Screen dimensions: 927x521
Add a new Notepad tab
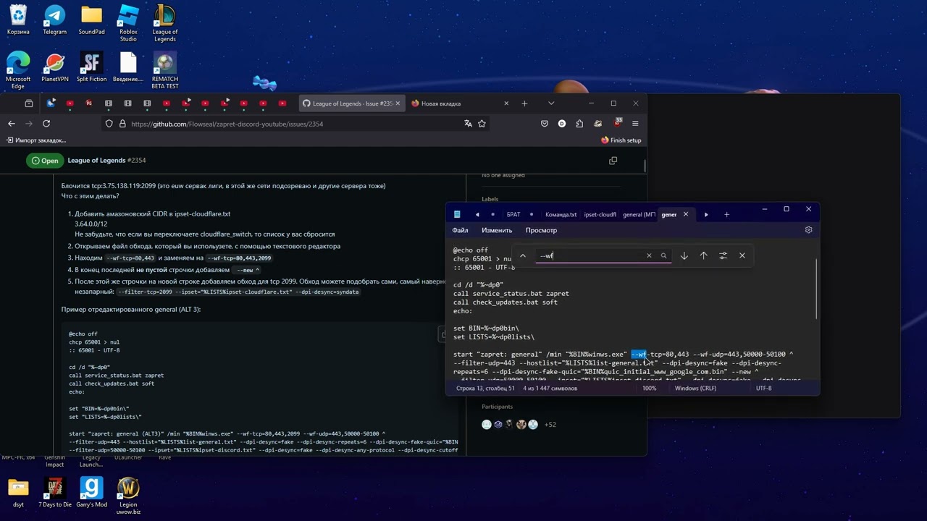point(726,214)
